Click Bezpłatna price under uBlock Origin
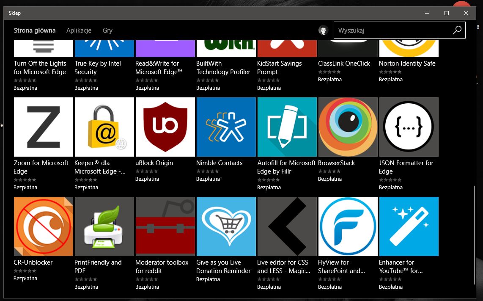This screenshot has width=483, height=301. tap(147, 179)
